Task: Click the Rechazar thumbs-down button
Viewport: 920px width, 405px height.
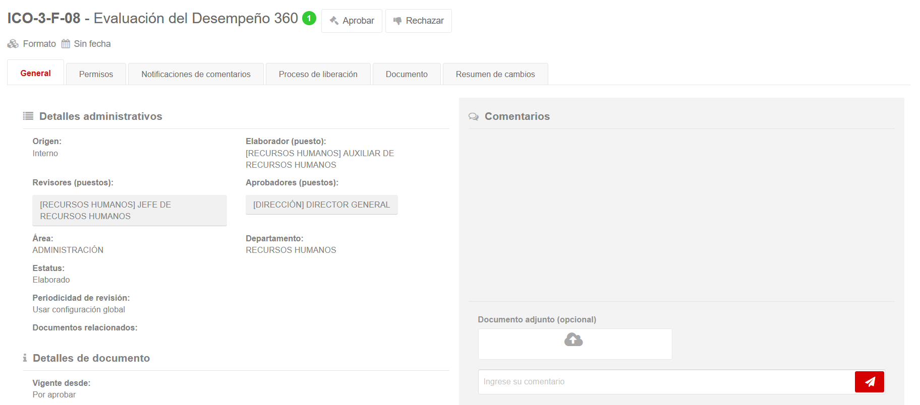Action: click(418, 21)
